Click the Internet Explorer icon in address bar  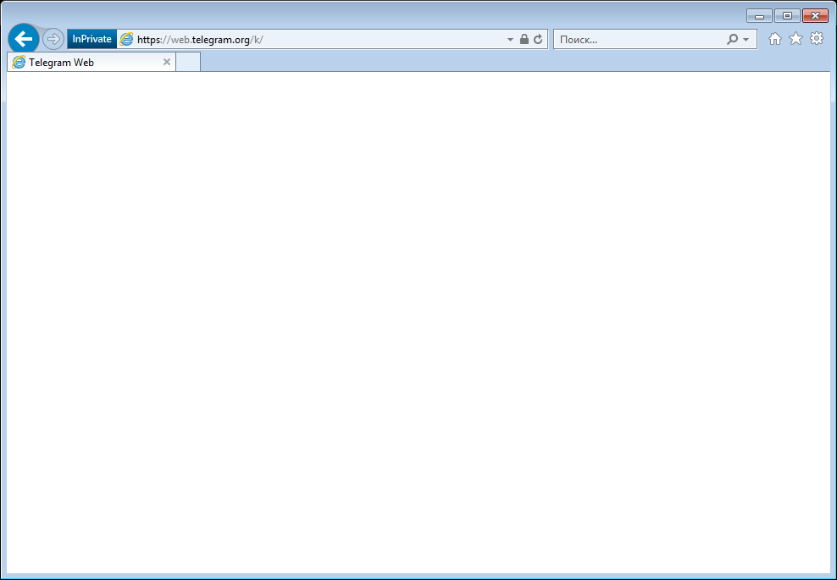point(126,39)
